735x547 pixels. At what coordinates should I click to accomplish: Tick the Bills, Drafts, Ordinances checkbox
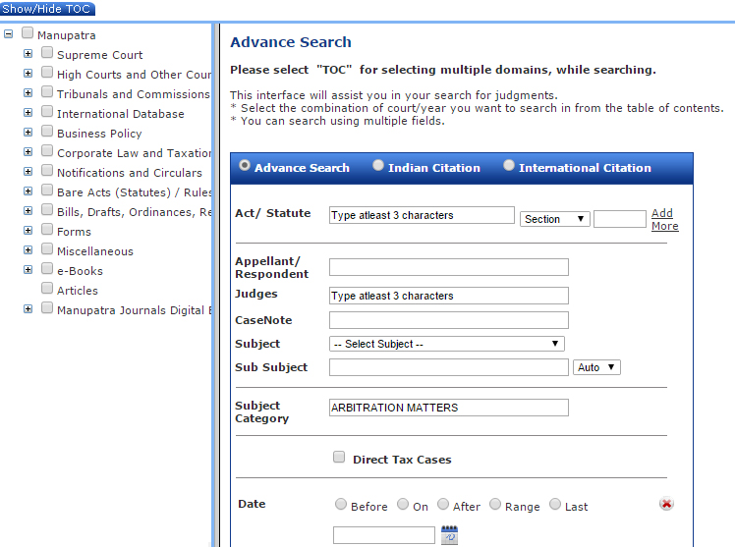coord(47,210)
